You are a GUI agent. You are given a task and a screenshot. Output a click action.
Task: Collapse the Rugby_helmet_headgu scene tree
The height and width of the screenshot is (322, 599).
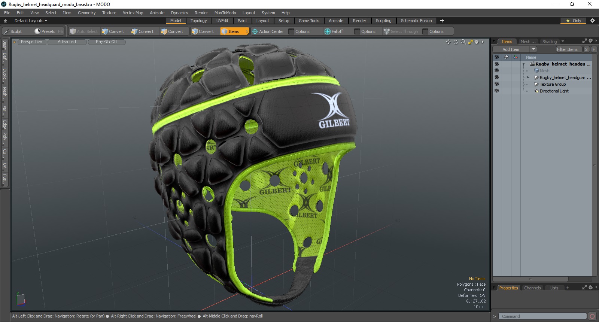523,64
